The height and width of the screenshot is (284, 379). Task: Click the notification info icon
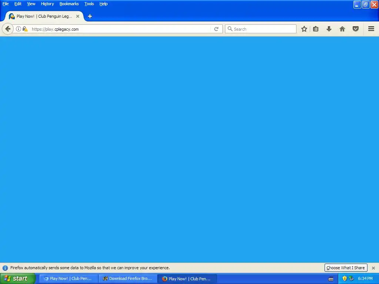tap(5, 268)
